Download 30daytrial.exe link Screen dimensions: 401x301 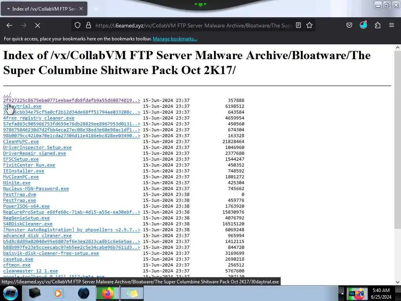coord(22,106)
